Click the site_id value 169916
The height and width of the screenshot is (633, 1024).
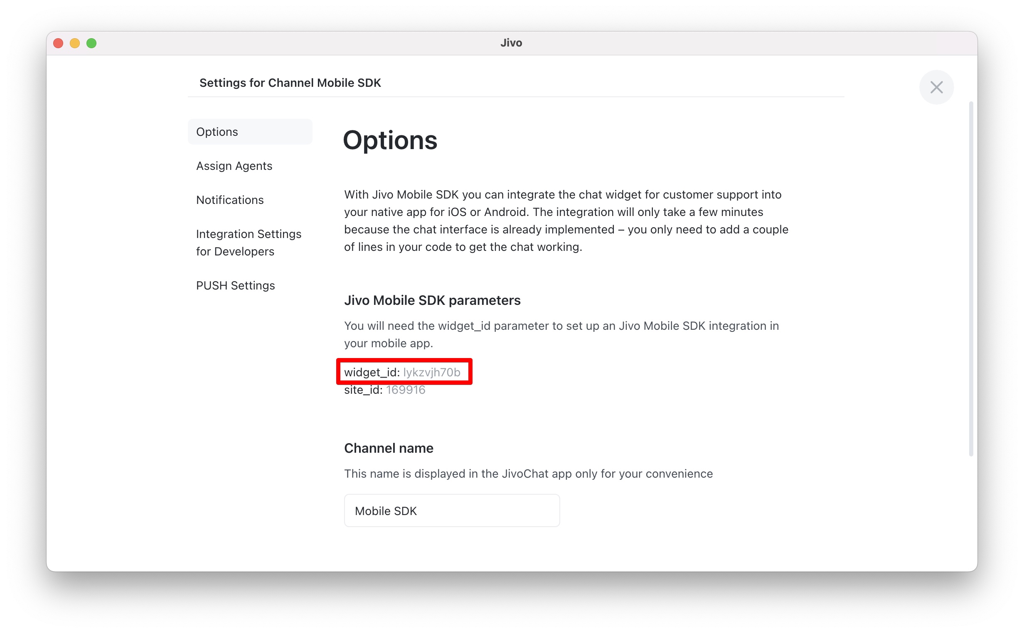click(x=406, y=390)
